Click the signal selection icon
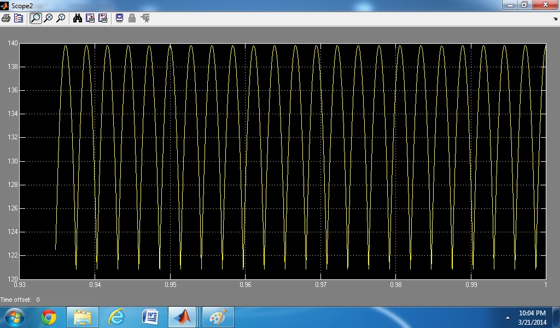 click(x=145, y=18)
